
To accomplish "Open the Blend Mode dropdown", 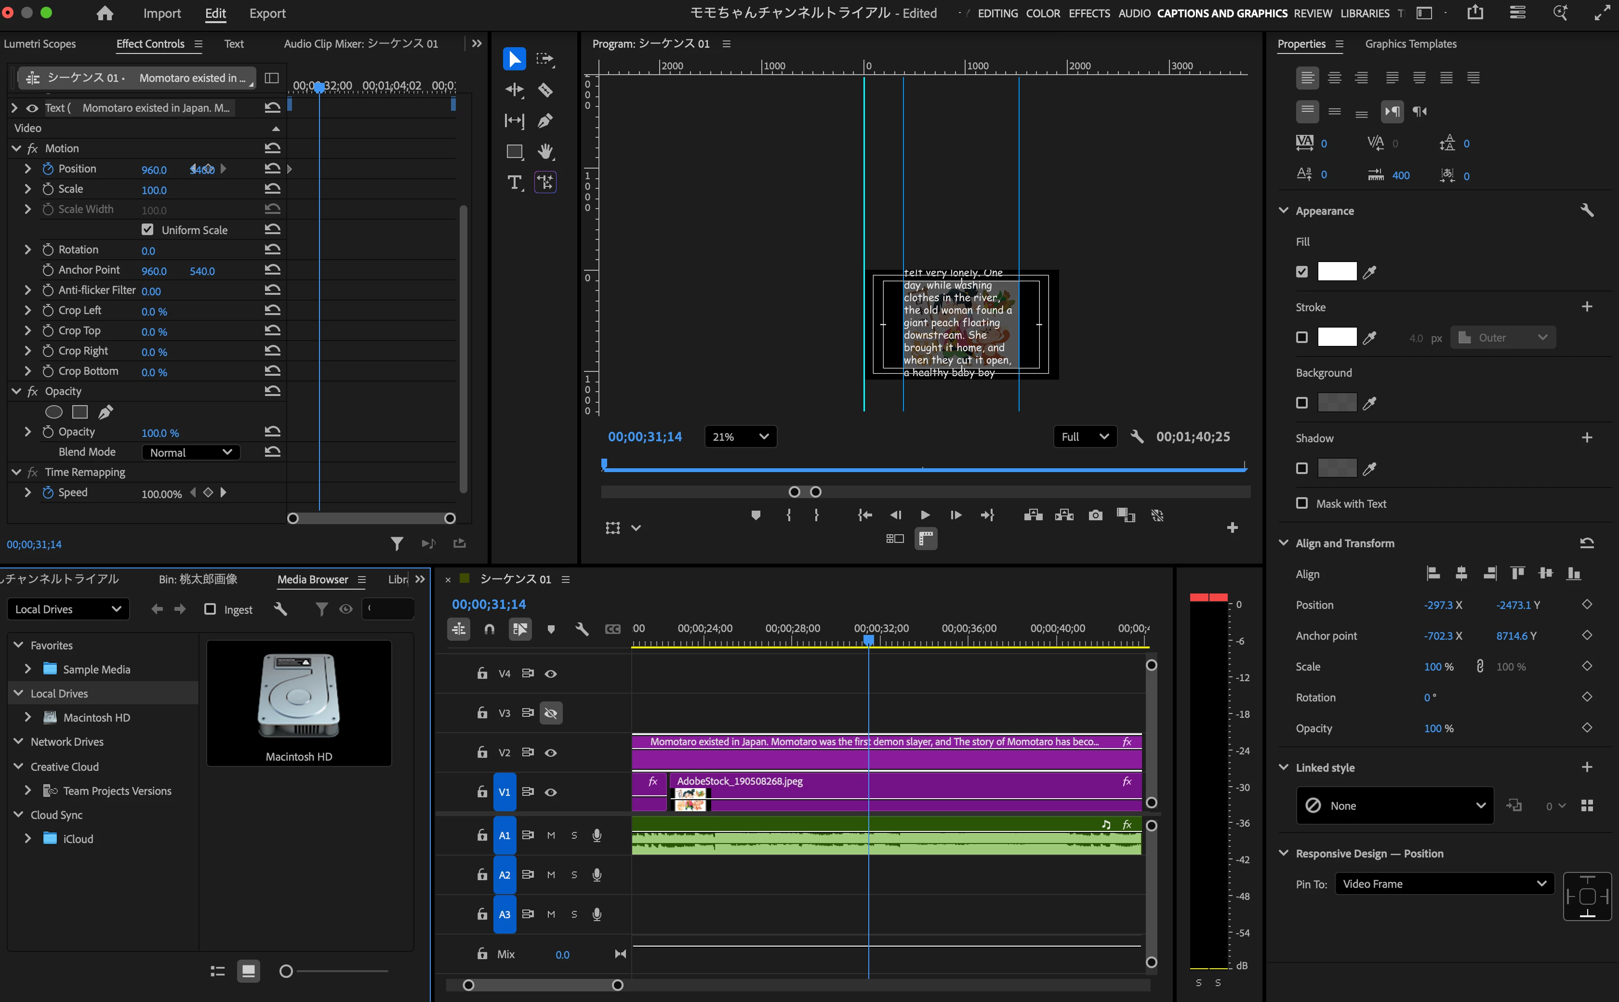I will (x=190, y=452).
